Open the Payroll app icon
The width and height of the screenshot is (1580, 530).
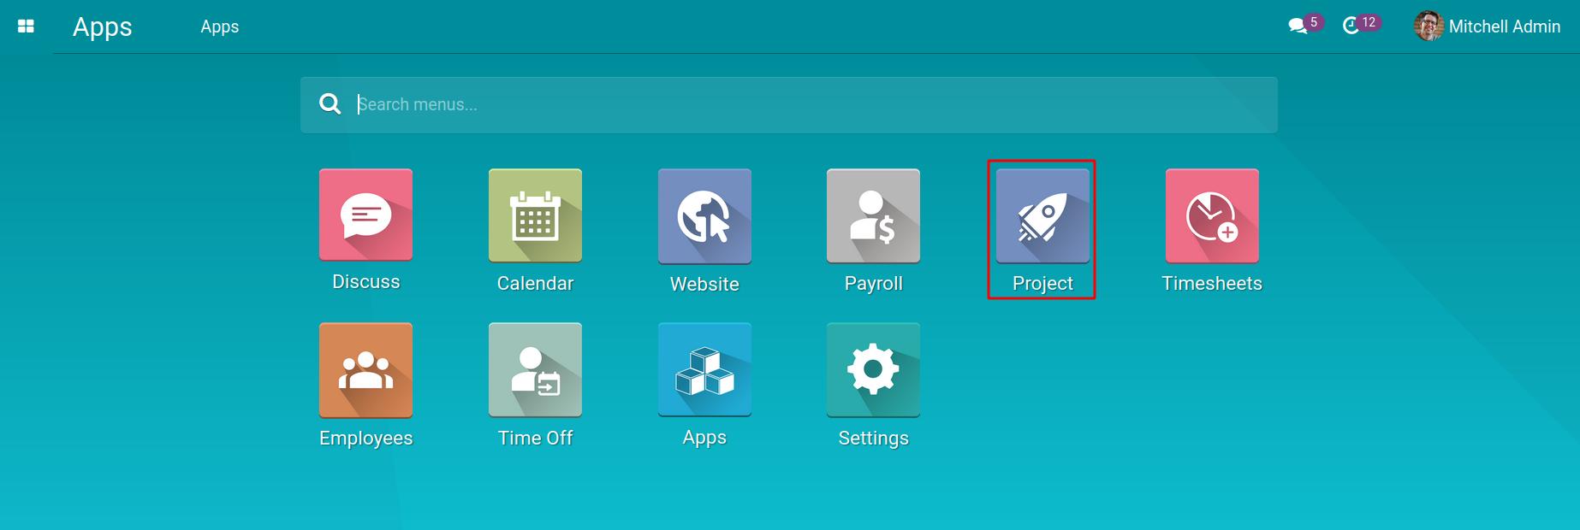[873, 215]
